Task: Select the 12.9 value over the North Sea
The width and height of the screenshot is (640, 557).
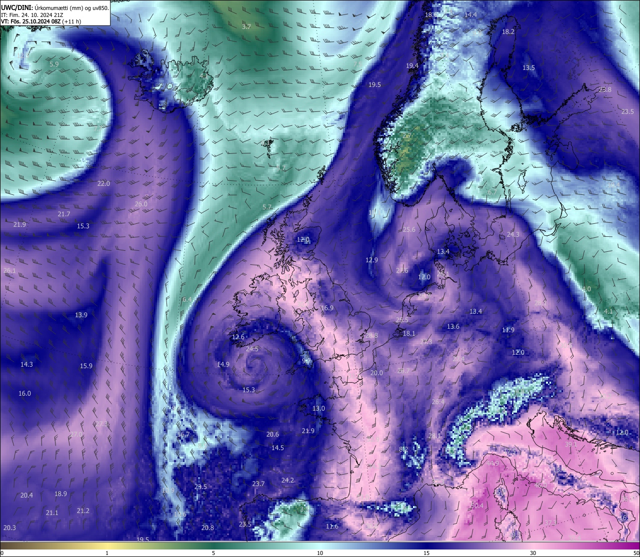Action: 371,260
